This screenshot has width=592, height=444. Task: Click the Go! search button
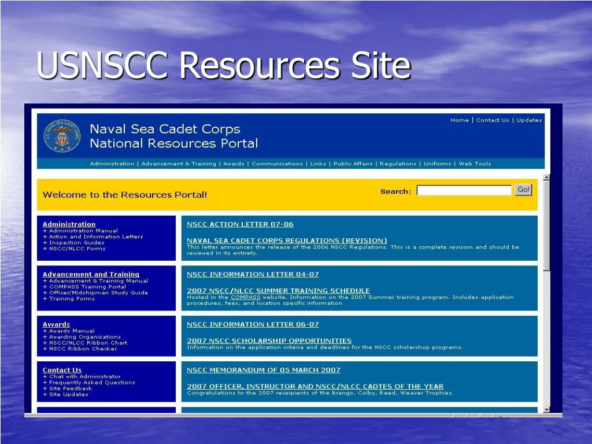[523, 190]
